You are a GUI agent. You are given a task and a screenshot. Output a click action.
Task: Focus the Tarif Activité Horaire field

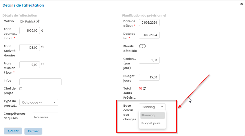30,48
